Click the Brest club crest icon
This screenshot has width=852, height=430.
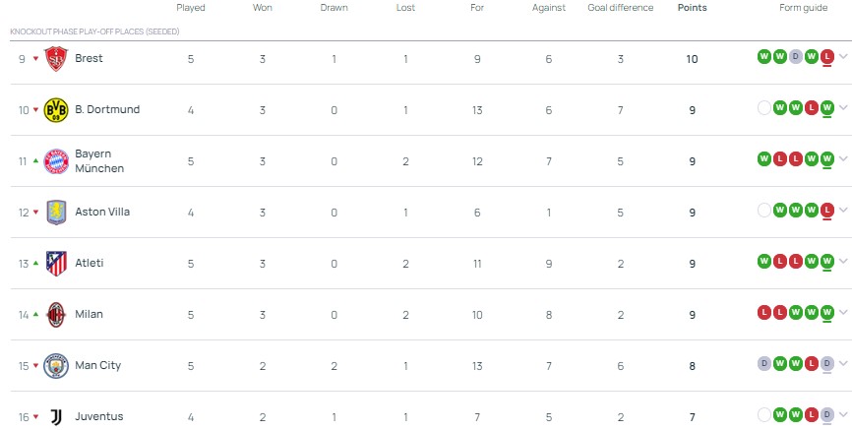point(56,58)
